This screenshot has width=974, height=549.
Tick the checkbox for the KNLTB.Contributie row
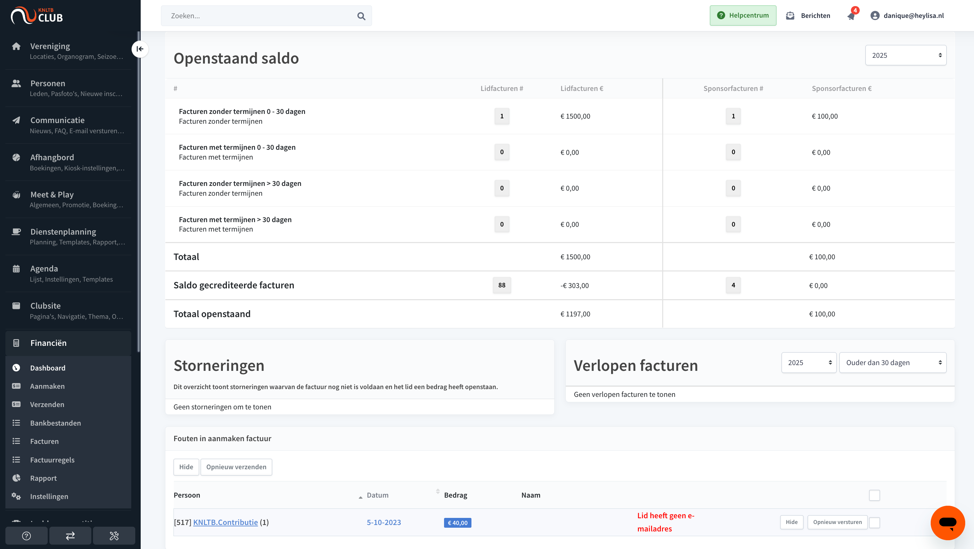tap(874, 522)
